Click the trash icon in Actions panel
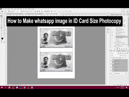Viewport: 129px width, 97px height. [x=126, y=49]
